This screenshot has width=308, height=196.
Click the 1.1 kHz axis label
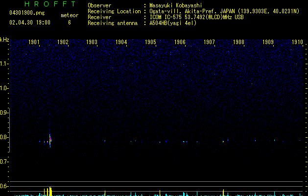pos(4,64)
